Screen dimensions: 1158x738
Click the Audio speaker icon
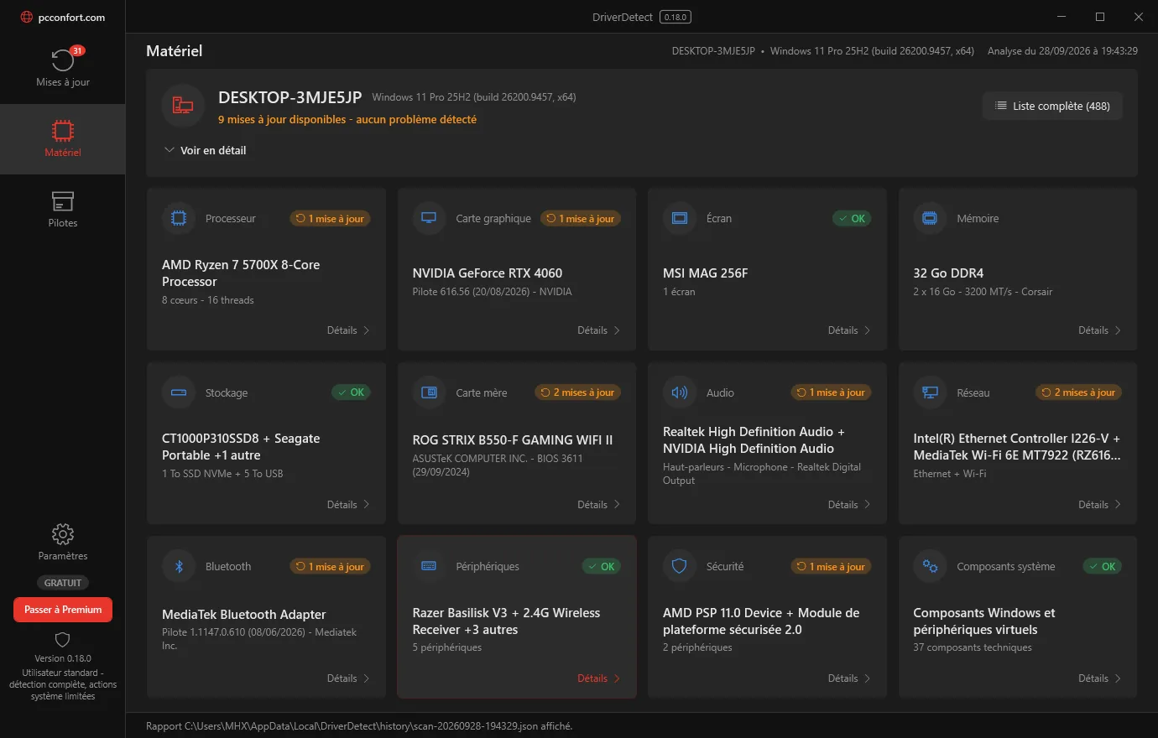click(x=680, y=392)
